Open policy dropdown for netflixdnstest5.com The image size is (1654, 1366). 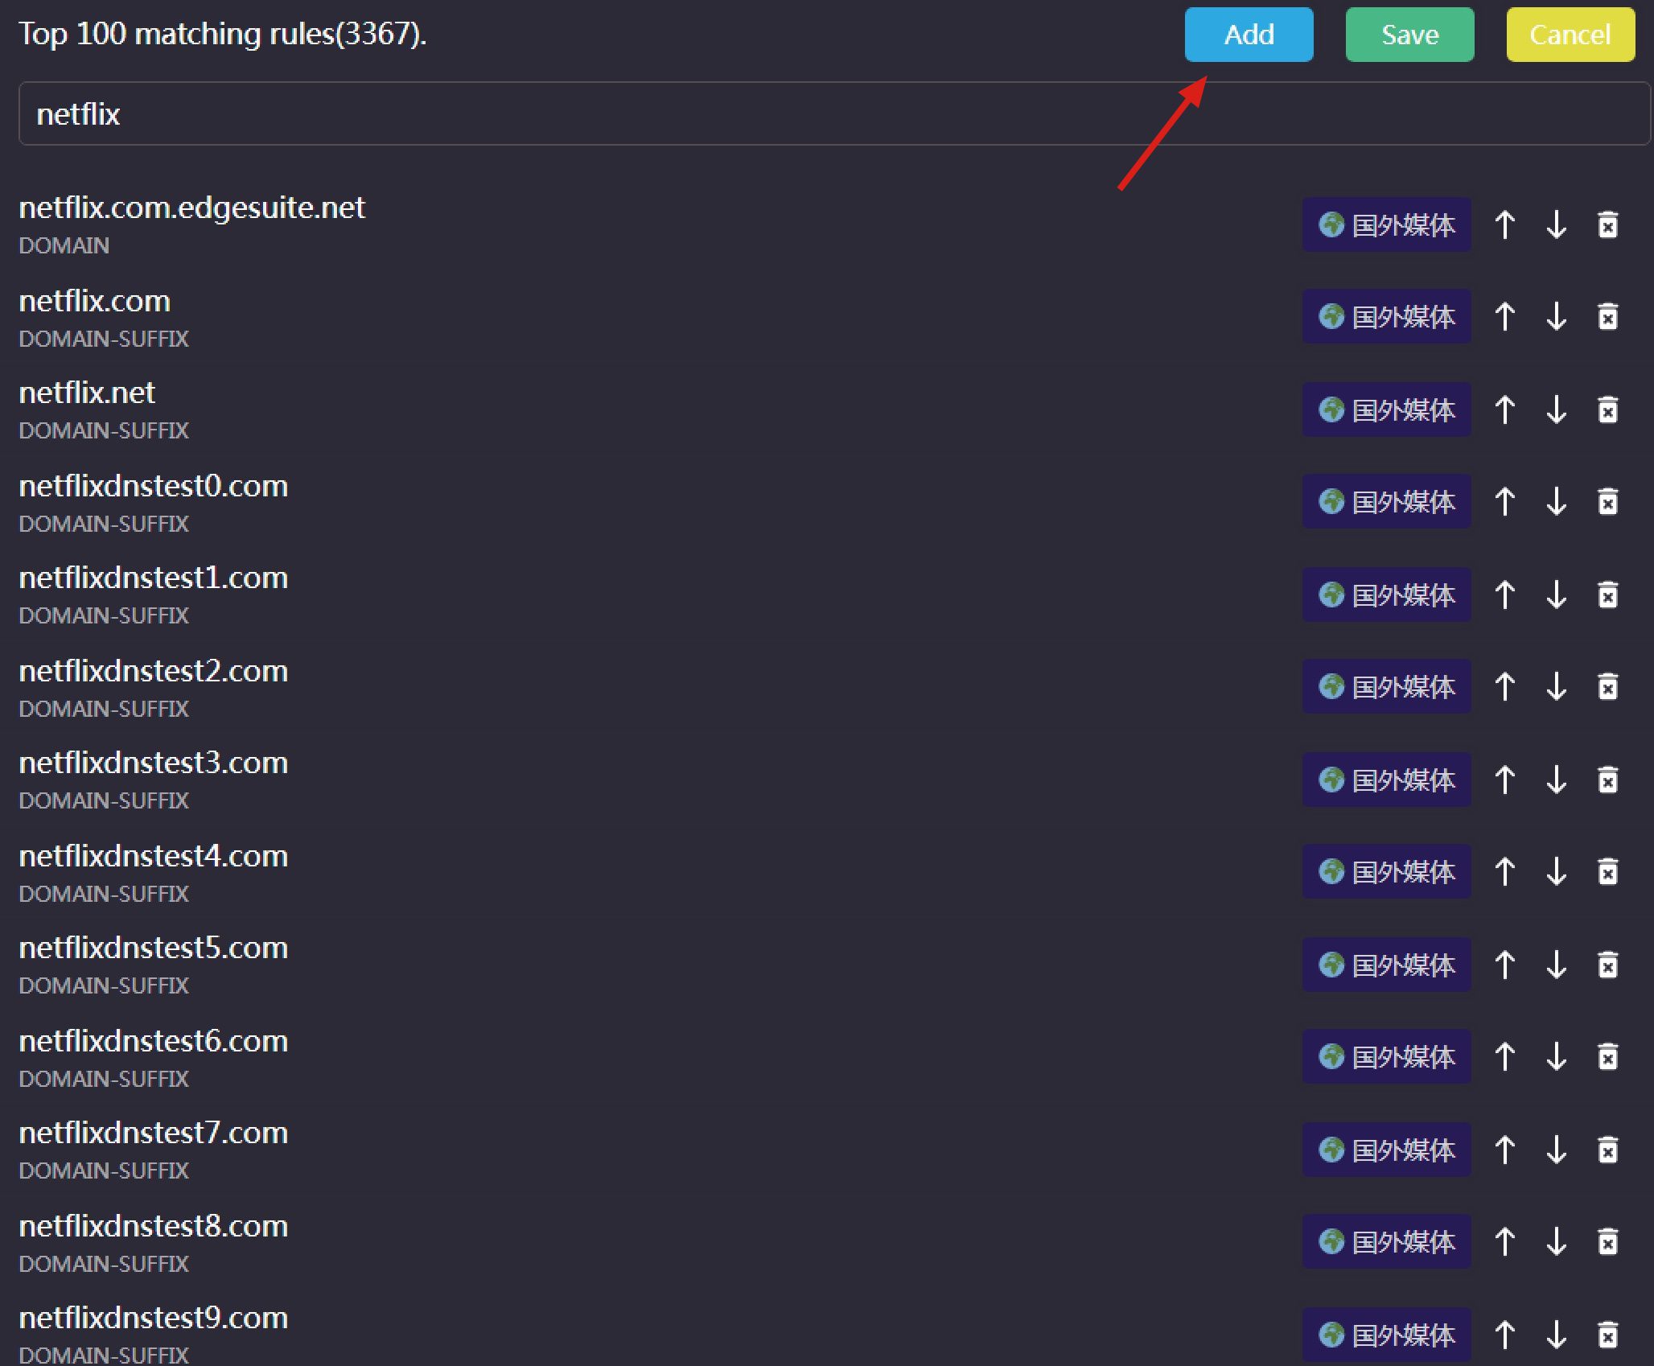(x=1387, y=965)
